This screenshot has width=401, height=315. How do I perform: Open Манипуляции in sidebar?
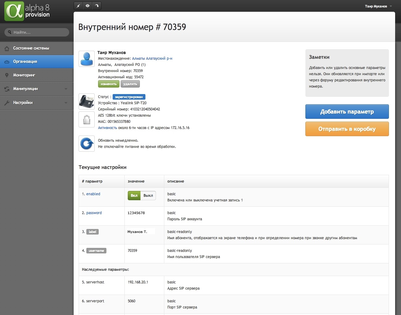click(x=37, y=89)
